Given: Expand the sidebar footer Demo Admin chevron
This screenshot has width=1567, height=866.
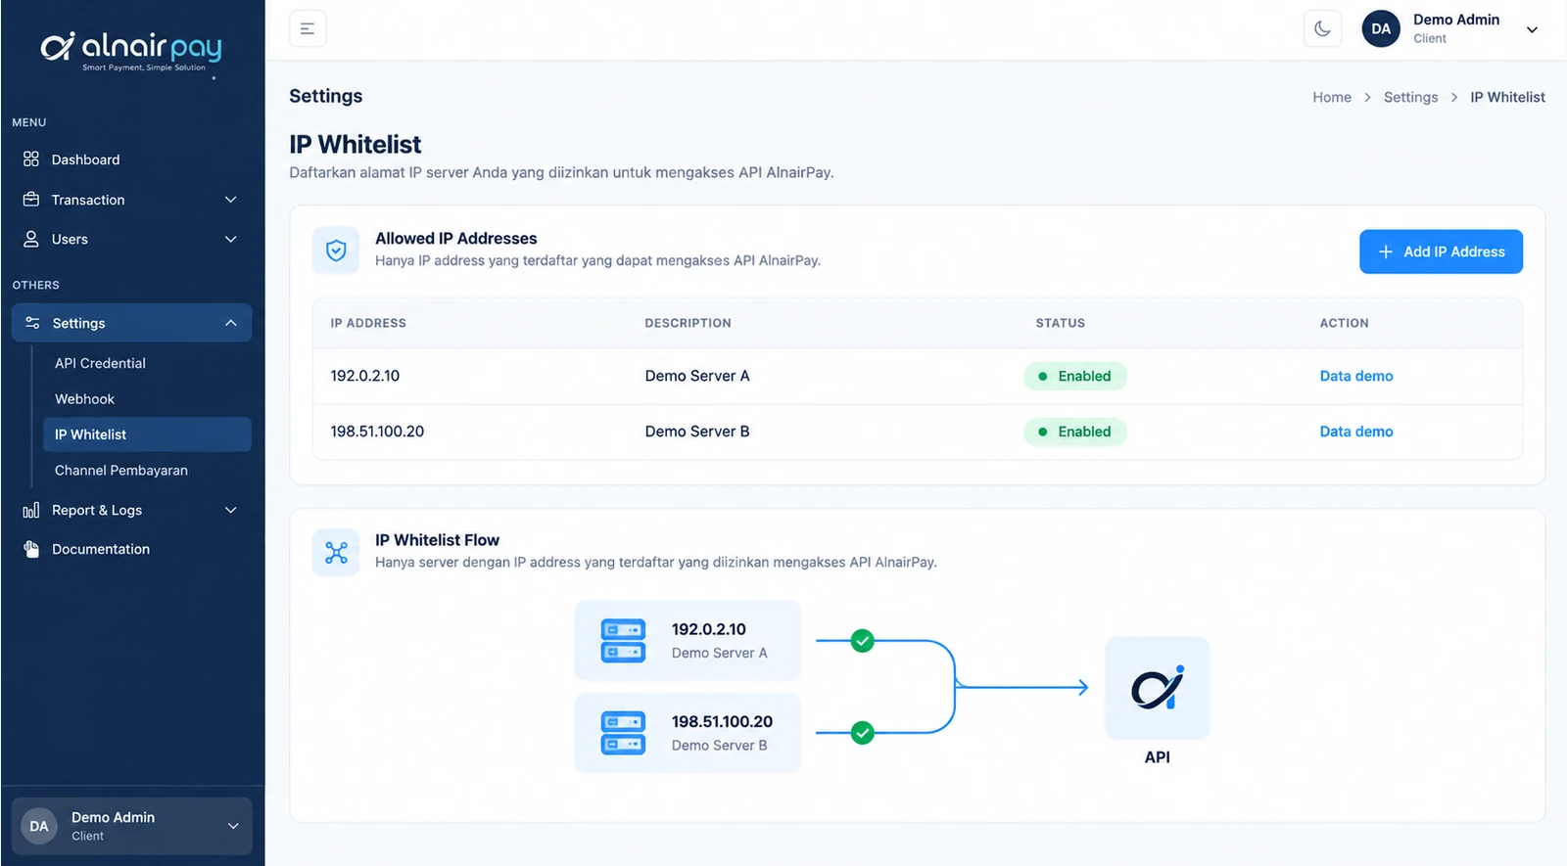Looking at the screenshot, I should click(233, 826).
